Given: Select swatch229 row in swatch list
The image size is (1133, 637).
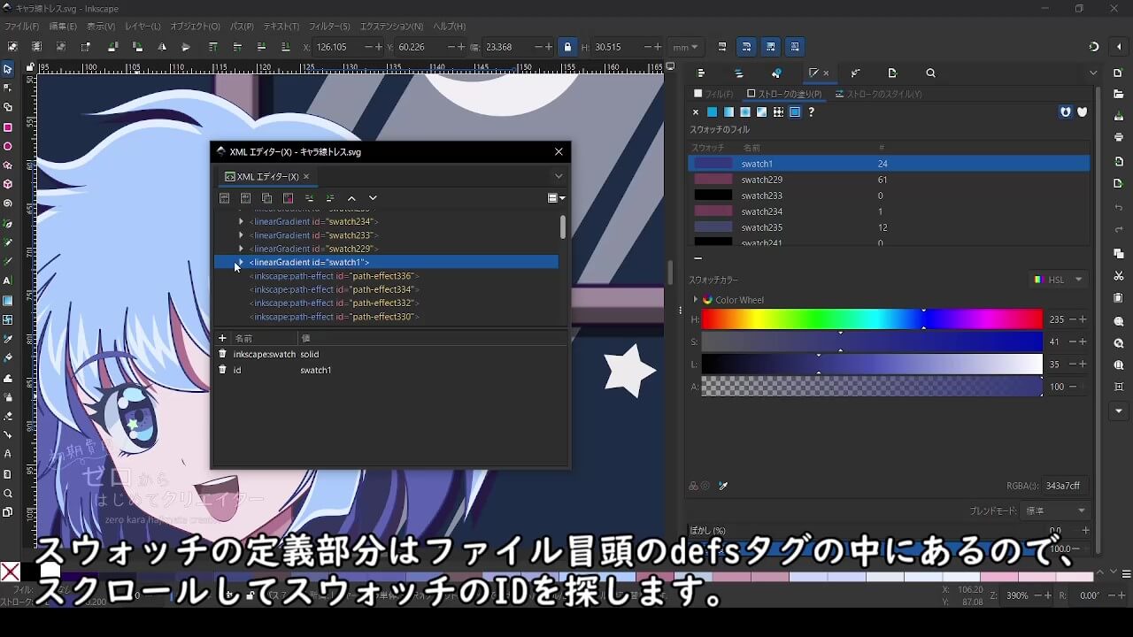Looking at the screenshot, I should [x=889, y=180].
